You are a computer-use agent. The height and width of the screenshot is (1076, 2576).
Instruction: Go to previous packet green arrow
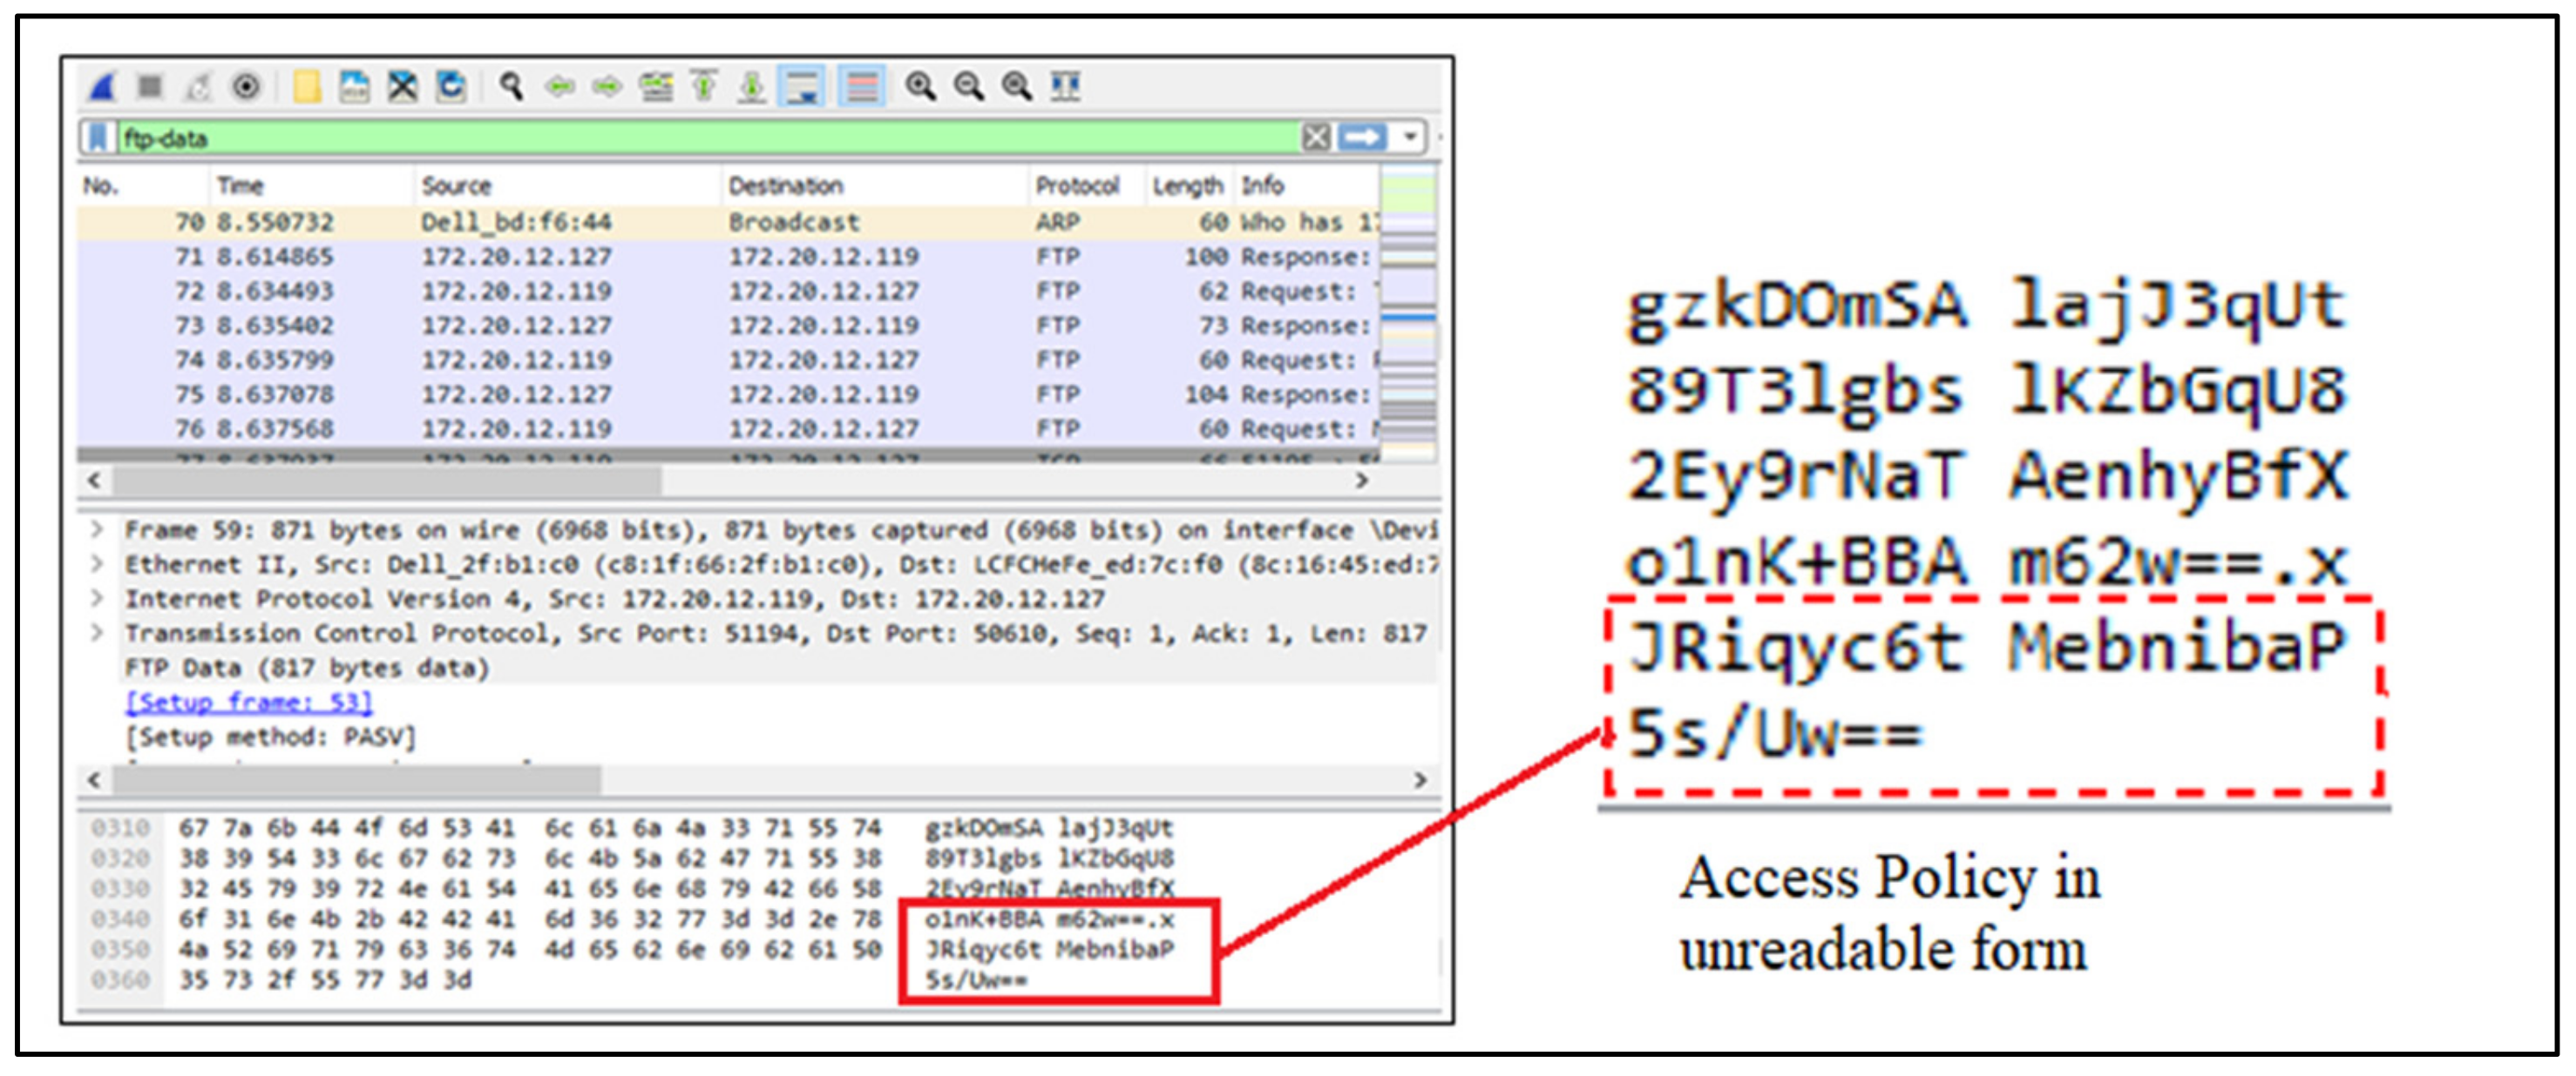(560, 87)
